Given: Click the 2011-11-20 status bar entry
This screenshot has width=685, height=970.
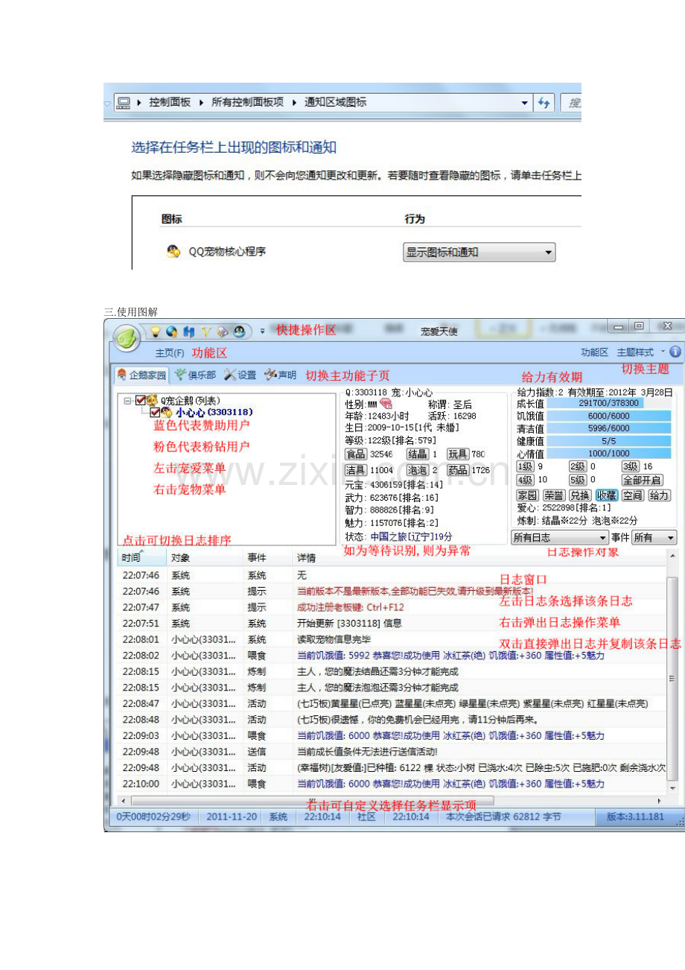Looking at the screenshot, I should point(232,817).
